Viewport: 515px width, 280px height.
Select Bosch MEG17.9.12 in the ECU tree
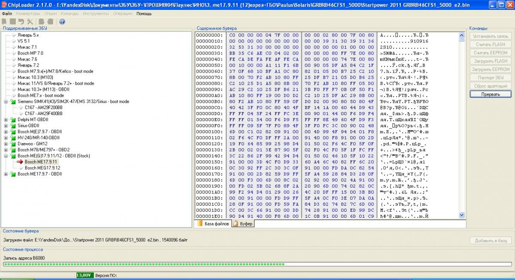click(x=42, y=168)
